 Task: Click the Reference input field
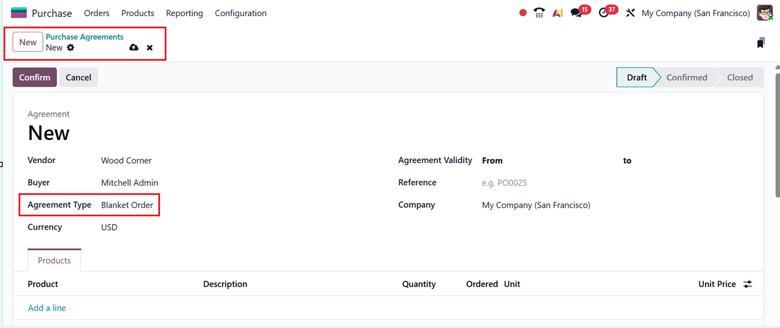551,183
